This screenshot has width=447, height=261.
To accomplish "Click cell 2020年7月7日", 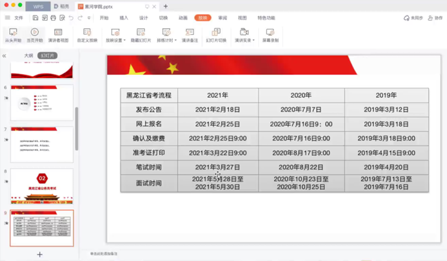I will (x=301, y=110).
